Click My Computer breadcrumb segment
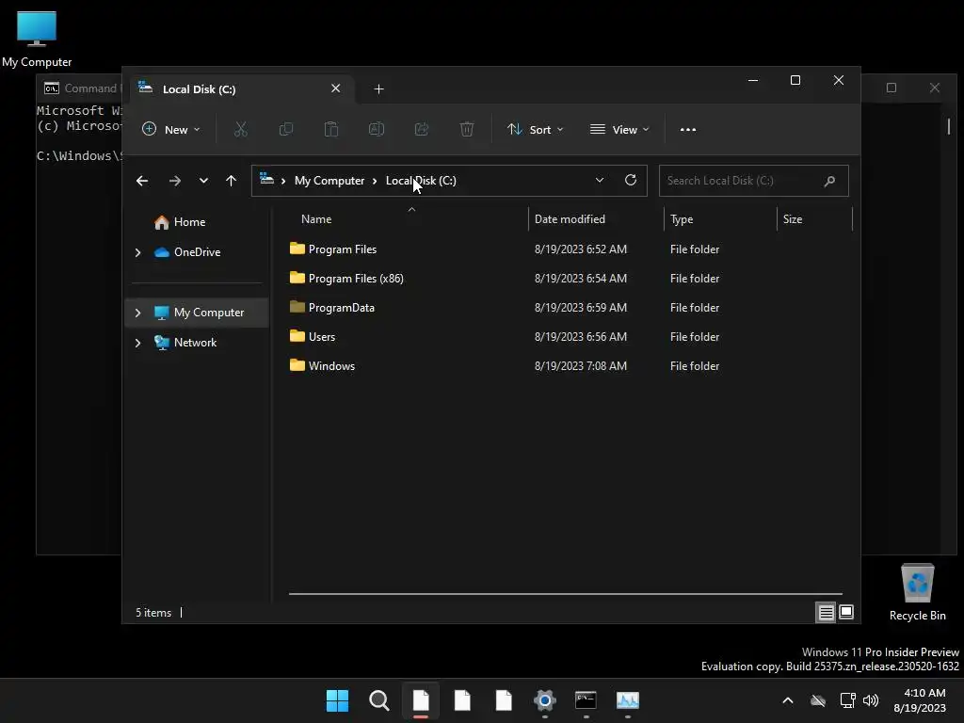 tap(329, 181)
